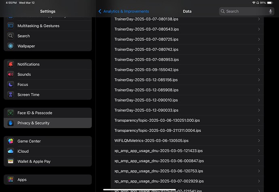The image size is (279, 192).
Task: Tap the Face ID & Passcode icon
Action: (x=11, y=113)
